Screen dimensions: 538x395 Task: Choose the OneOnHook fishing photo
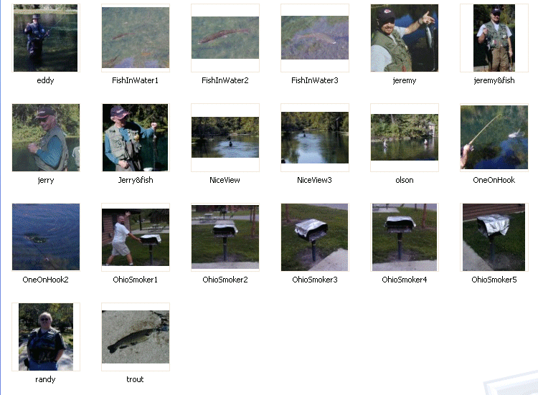pos(494,138)
